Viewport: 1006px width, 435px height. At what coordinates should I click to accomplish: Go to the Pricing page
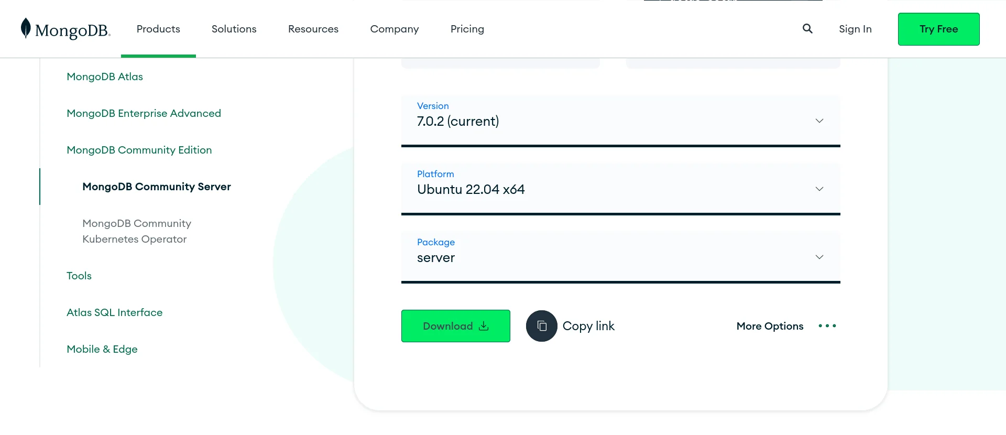click(x=467, y=29)
